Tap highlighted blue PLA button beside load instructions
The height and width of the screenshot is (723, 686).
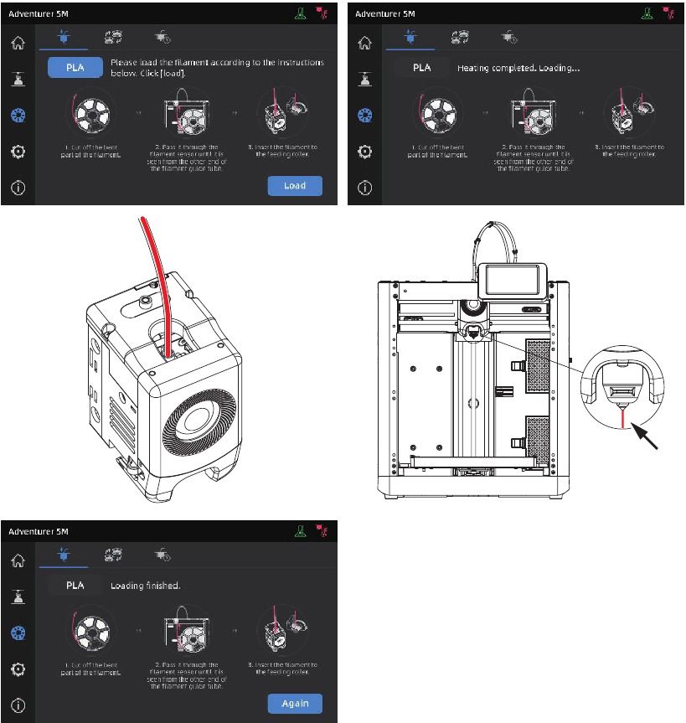coord(75,68)
